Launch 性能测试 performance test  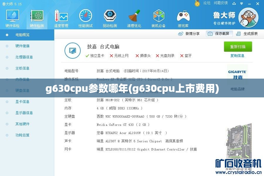pyautogui.click(x=86, y=18)
